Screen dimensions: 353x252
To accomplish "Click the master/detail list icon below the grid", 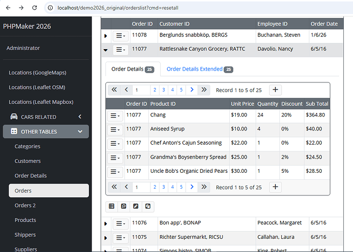I will click(112, 207).
